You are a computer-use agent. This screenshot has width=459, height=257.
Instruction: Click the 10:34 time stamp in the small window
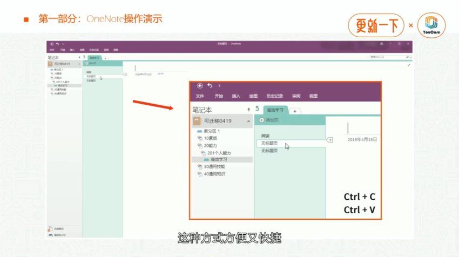pyautogui.click(x=160, y=74)
